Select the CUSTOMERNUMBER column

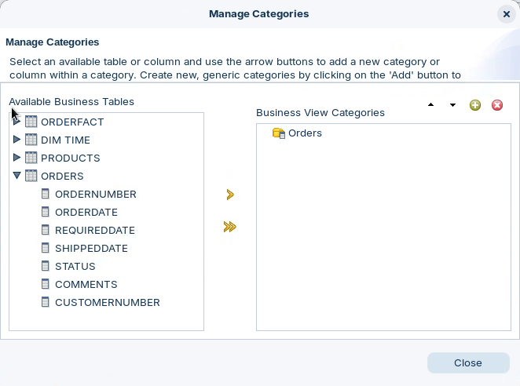point(107,302)
